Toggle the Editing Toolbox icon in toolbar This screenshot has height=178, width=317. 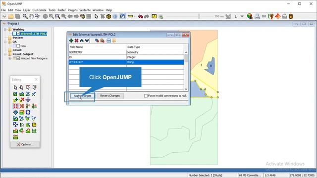tap(122, 16)
